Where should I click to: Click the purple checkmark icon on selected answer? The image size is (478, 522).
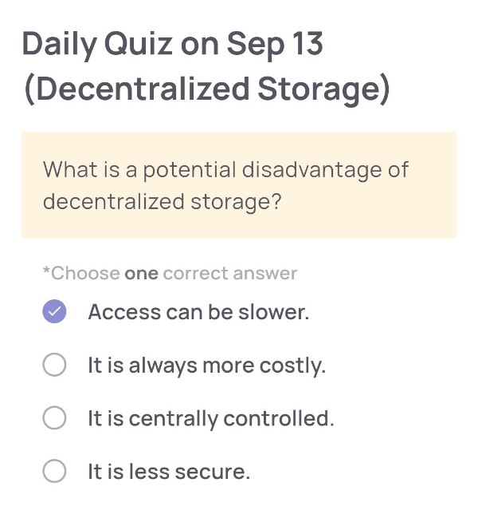pyautogui.click(x=54, y=312)
